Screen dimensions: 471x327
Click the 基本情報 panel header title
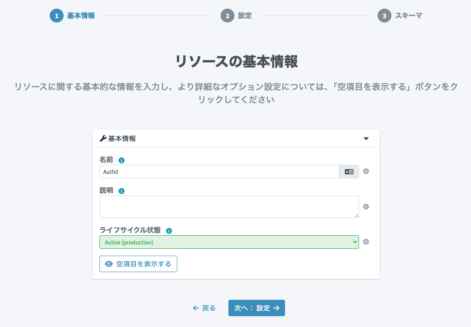coord(122,138)
